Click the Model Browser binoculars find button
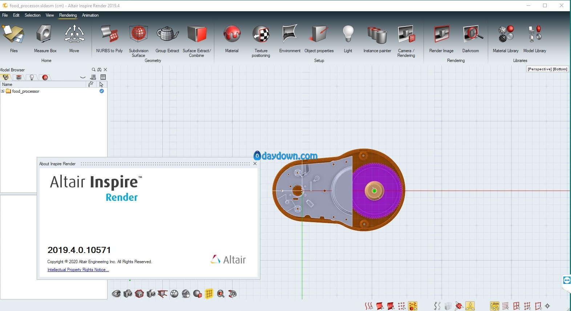Viewport: 571px width, 311px height. point(99,70)
